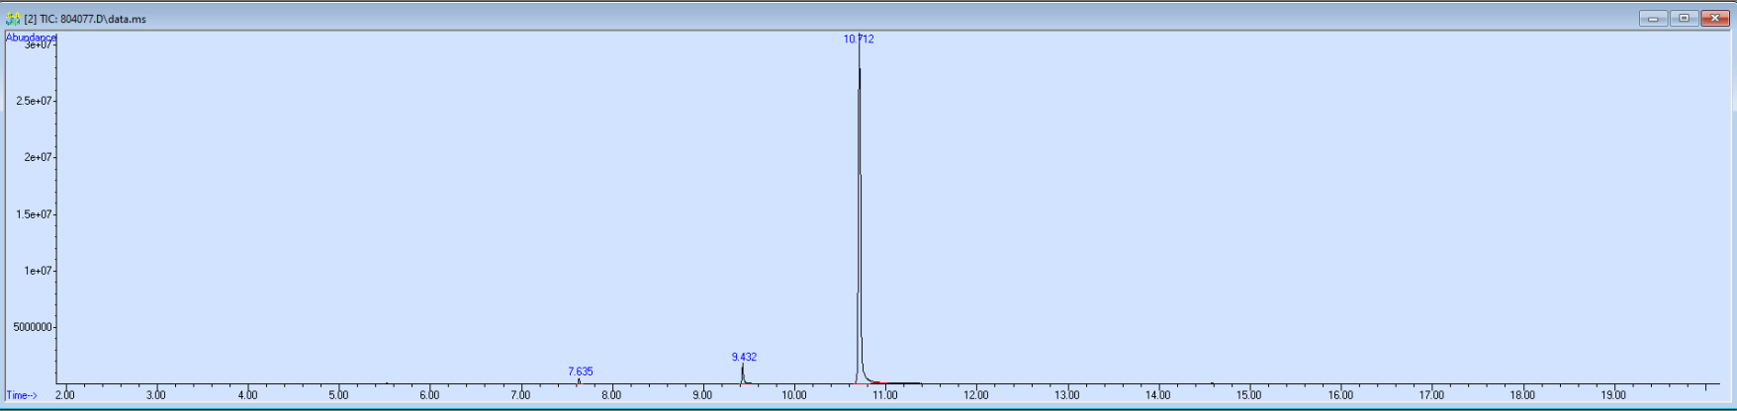Maximize the TIC chromatogram window

click(x=1684, y=19)
